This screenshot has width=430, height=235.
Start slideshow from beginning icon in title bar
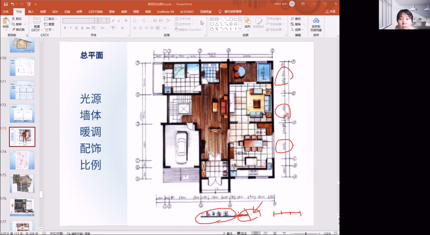tap(29, 4)
